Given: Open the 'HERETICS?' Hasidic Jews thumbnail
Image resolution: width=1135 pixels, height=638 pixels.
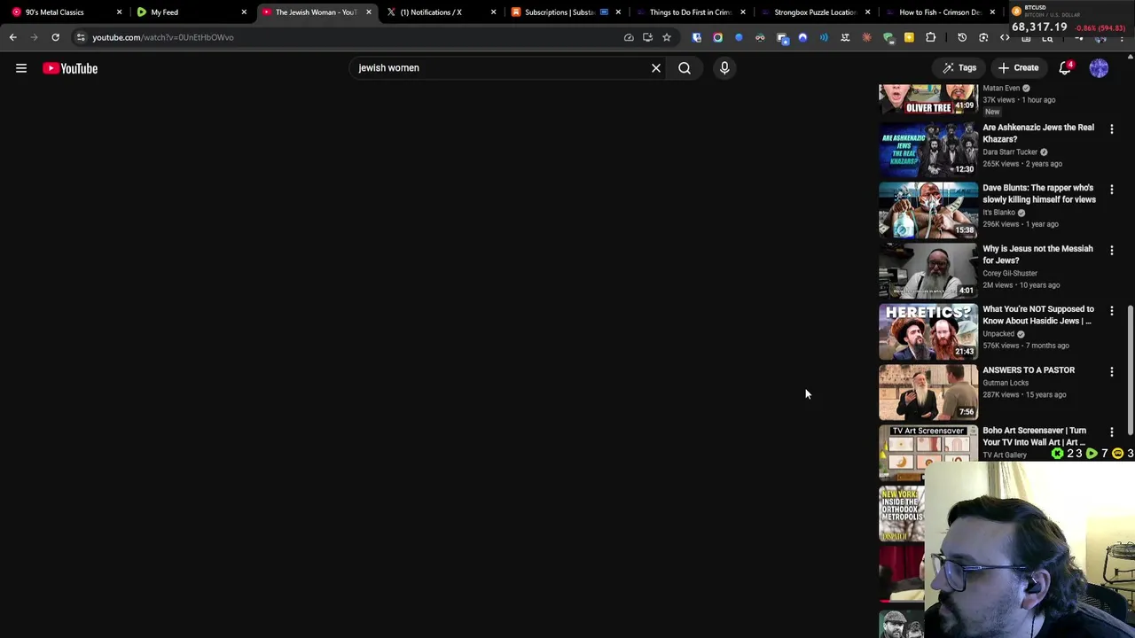Looking at the screenshot, I should pyautogui.click(x=928, y=331).
